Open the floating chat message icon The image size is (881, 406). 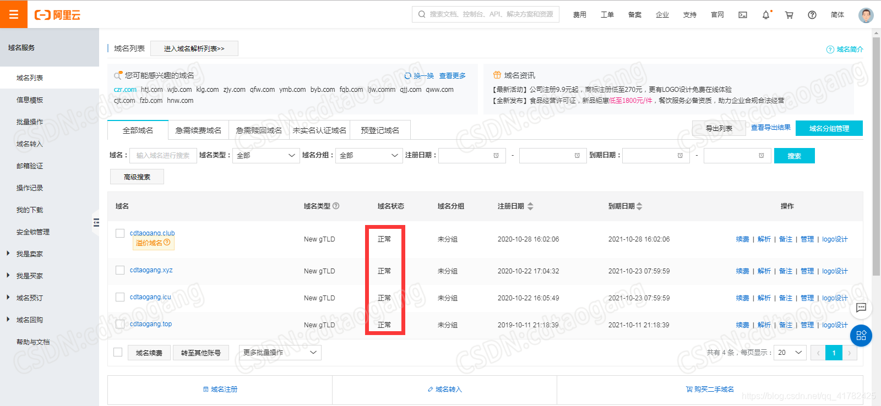coord(861,308)
